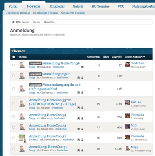The image size is (155, 156).
Task: Sort by Letzte Antwort dropdown arrow
Action: (144, 57)
